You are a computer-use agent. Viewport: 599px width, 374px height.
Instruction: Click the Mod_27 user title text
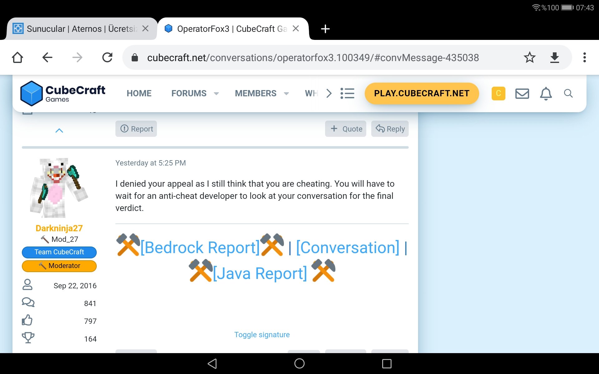(65, 239)
